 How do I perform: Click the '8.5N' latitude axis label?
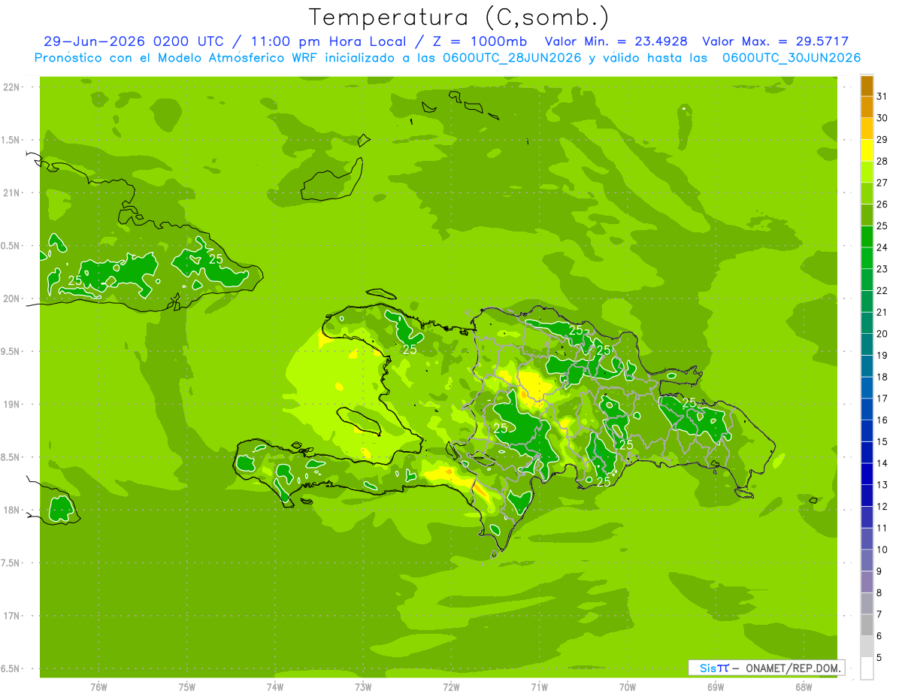[x=11, y=457]
